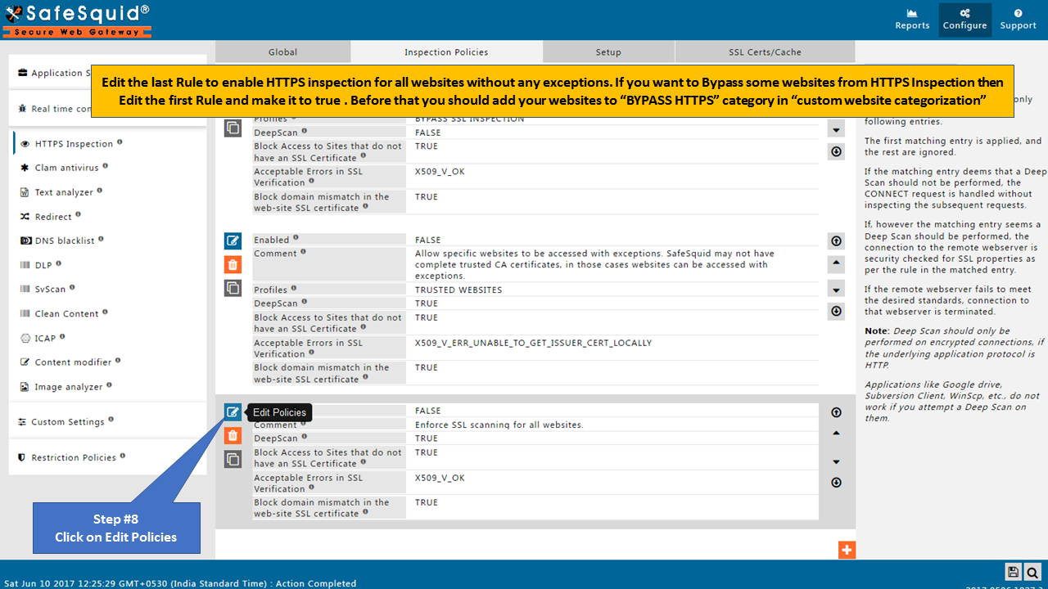Expand the Restriction Policies section

[73, 457]
